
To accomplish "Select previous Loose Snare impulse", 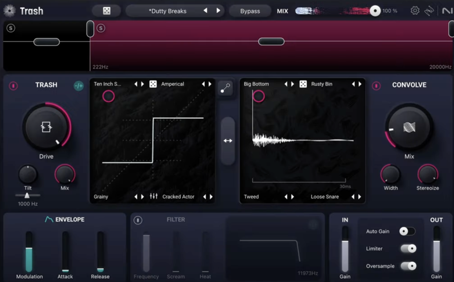I will point(353,197).
